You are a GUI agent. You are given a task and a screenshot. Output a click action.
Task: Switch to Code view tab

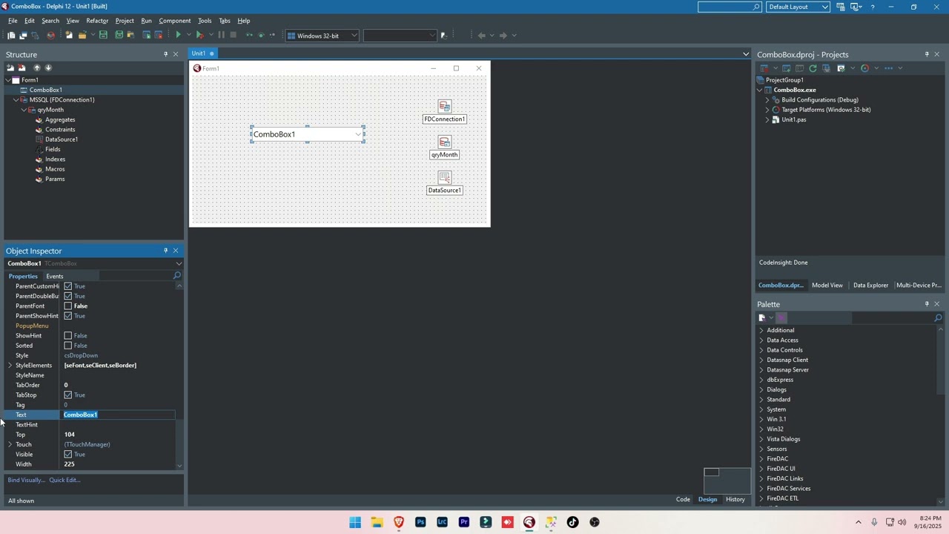(x=683, y=499)
